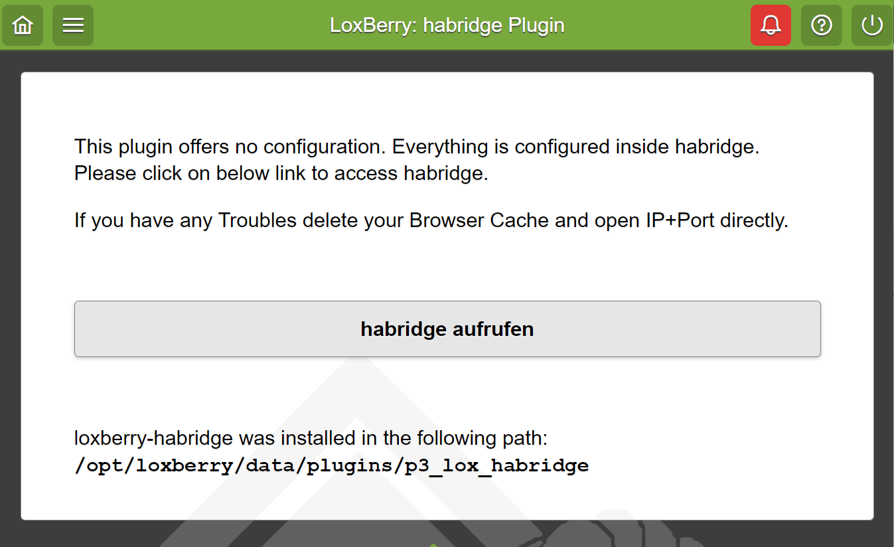Go to the LoxBerry home page icon
This screenshot has height=547, width=894.
(x=23, y=25)
